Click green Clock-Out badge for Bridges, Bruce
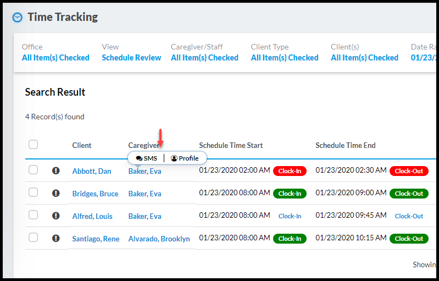 [x=409, y=194]
